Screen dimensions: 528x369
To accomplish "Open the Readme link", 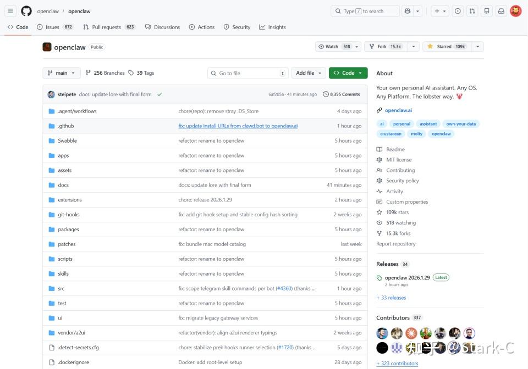I will tap(395, 149).
